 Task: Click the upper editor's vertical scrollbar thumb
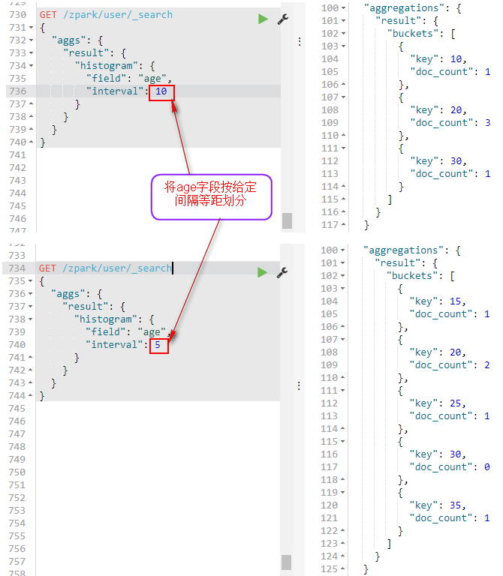click(x=288, y=220)
